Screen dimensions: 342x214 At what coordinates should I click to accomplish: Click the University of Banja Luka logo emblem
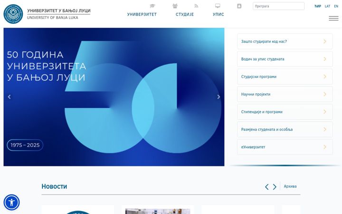pos(13,14)
